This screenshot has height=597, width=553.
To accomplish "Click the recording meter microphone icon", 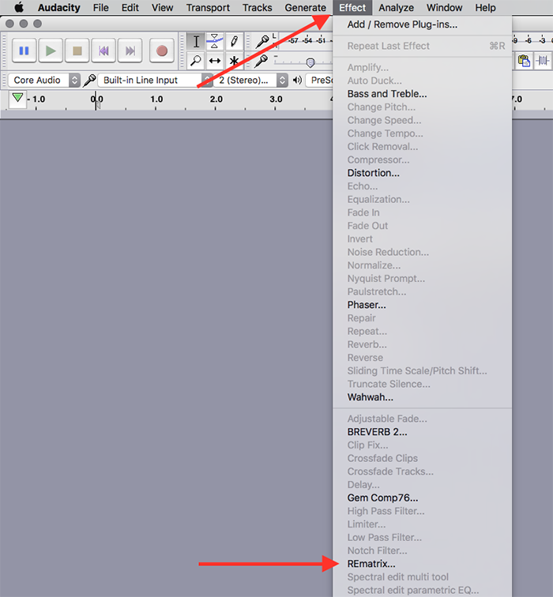I will (262, 41).
